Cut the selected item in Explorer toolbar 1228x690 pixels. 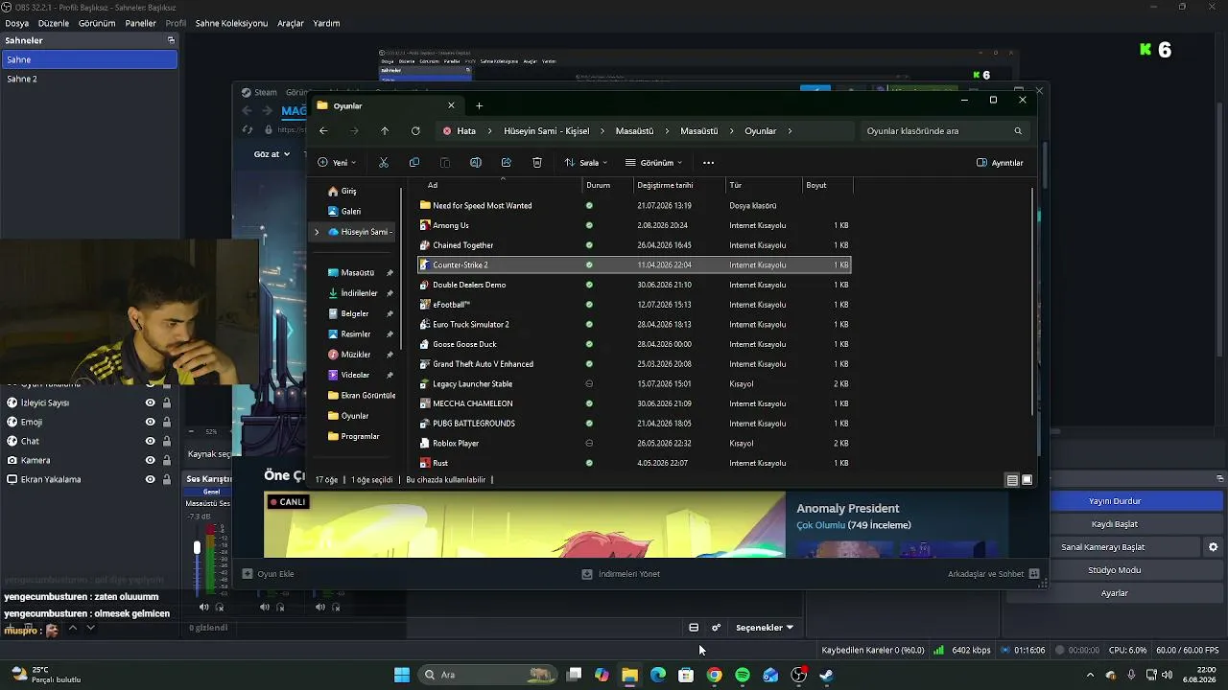[x=384, y=163]
